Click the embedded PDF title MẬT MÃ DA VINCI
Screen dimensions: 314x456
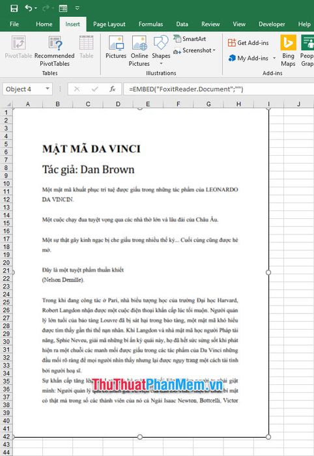[91, 149]
